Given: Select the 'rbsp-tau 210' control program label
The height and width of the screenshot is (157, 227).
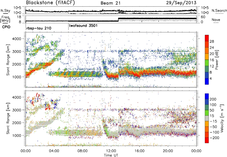Looking at the screenshot, I should click(x=39, y=28).
